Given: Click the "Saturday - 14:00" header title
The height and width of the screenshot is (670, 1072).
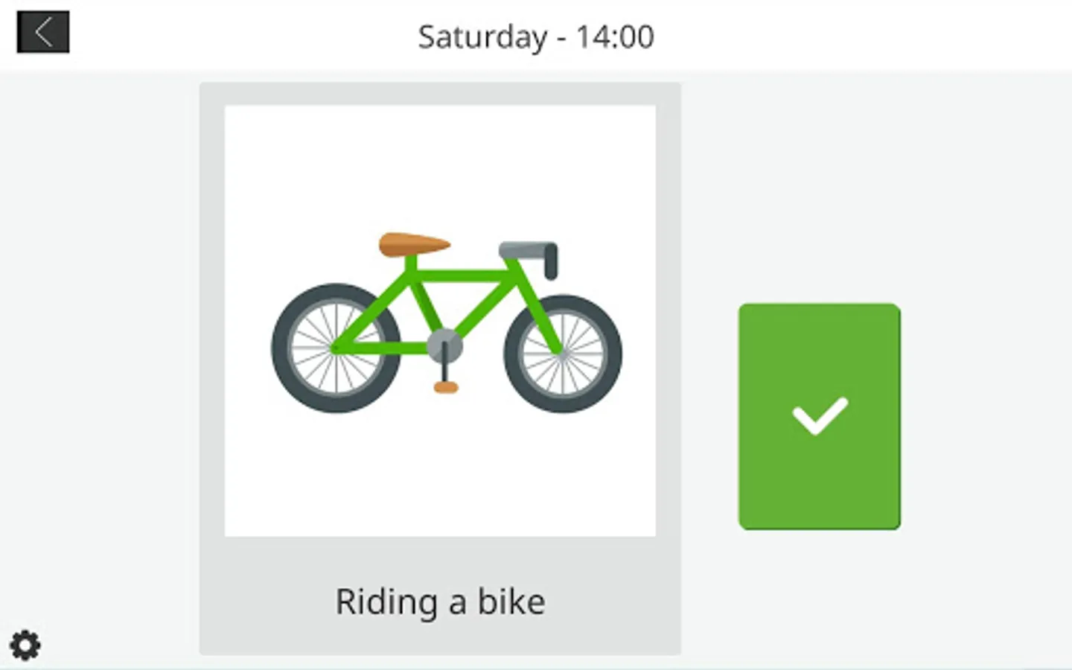Looking at the screenshot, I should tap(535, 36).
